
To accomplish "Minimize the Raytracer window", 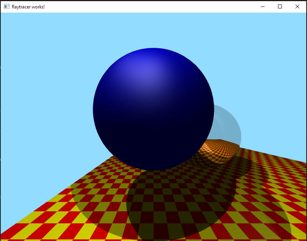I will click(x=262, y=6).
